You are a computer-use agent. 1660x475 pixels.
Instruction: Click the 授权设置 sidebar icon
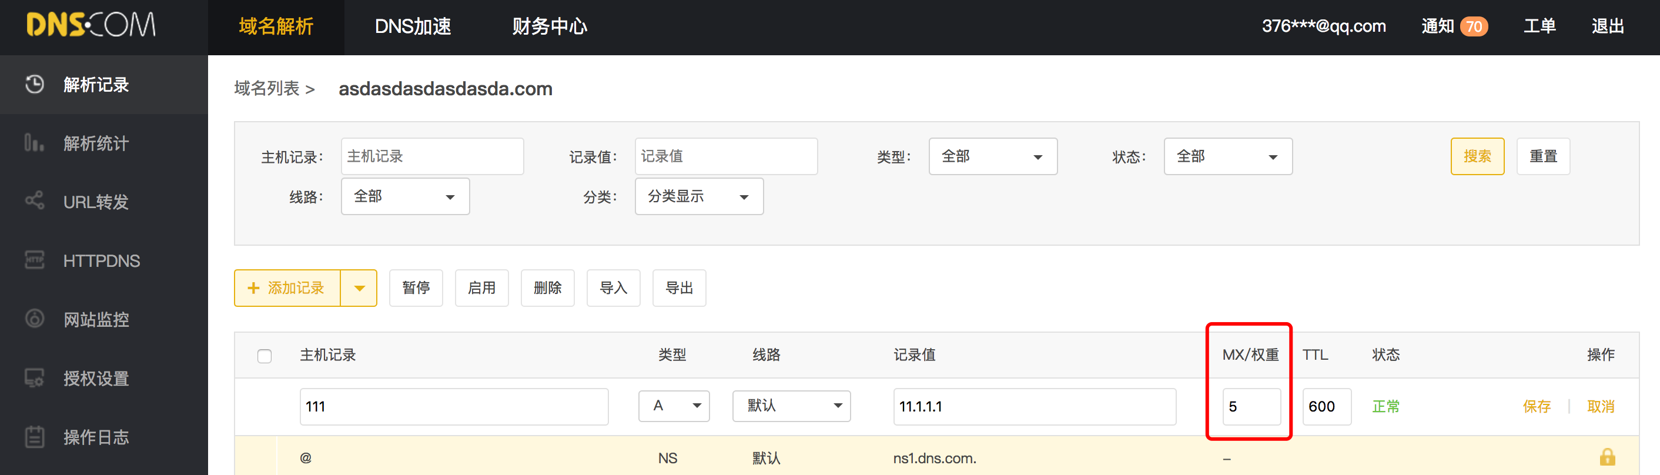point(34,377)
